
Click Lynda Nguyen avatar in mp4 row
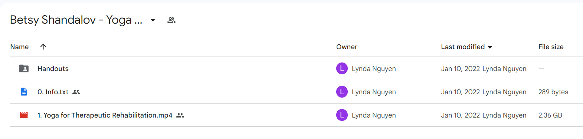(342, 115)
